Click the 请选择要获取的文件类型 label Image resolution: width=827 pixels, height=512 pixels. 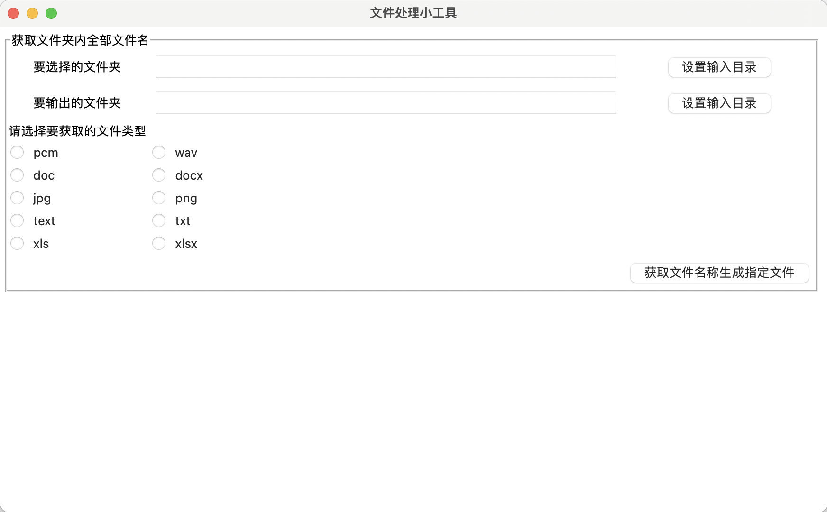[77, 131]
